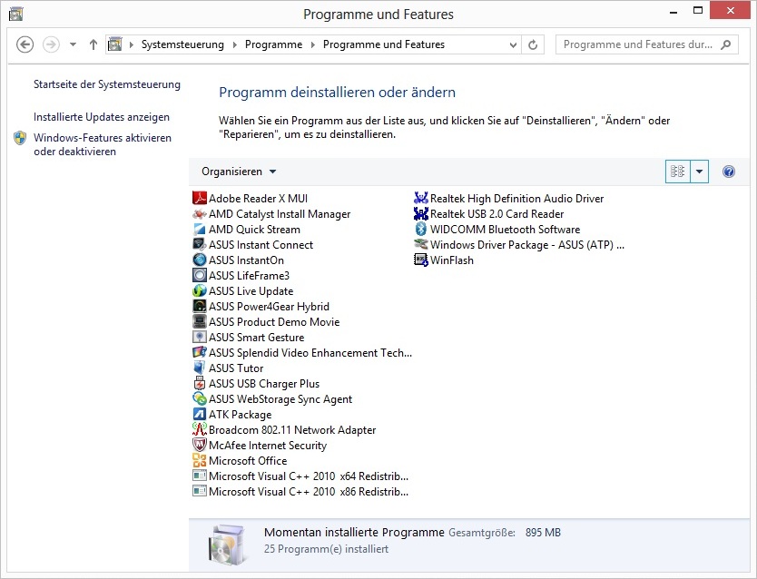This screenshot has height=579, width=757.
Task: Open recent locations dropdown next to forward
Action: (73, 44)
